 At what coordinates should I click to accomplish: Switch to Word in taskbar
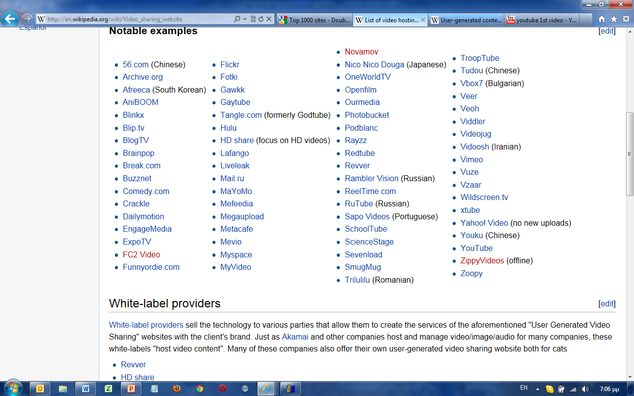[86, 389]
